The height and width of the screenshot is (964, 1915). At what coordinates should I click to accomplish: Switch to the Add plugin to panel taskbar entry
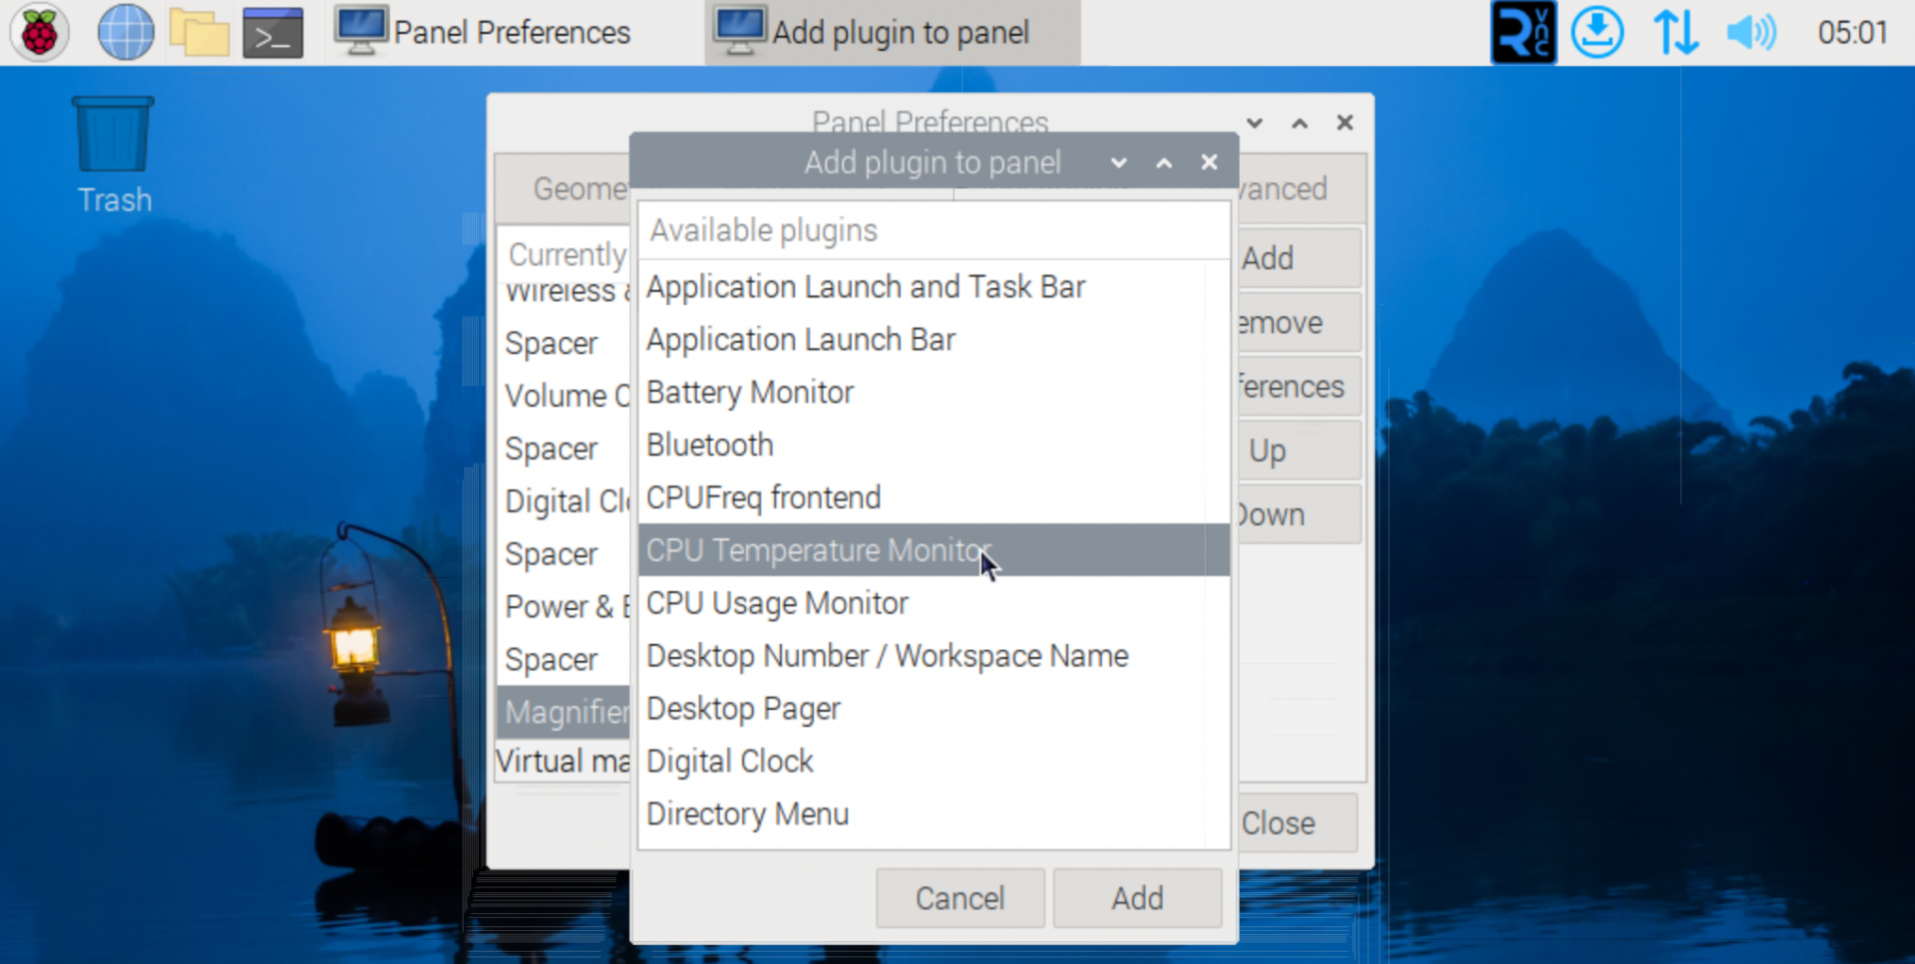pos(891,32)
